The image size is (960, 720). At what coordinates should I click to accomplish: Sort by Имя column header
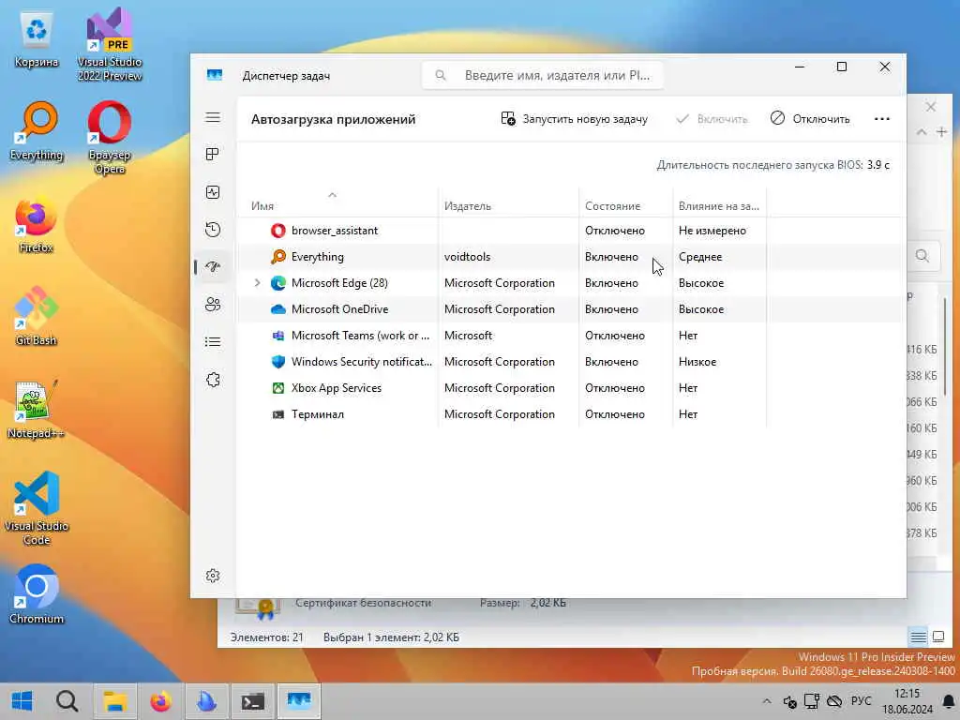click(262, 206)
